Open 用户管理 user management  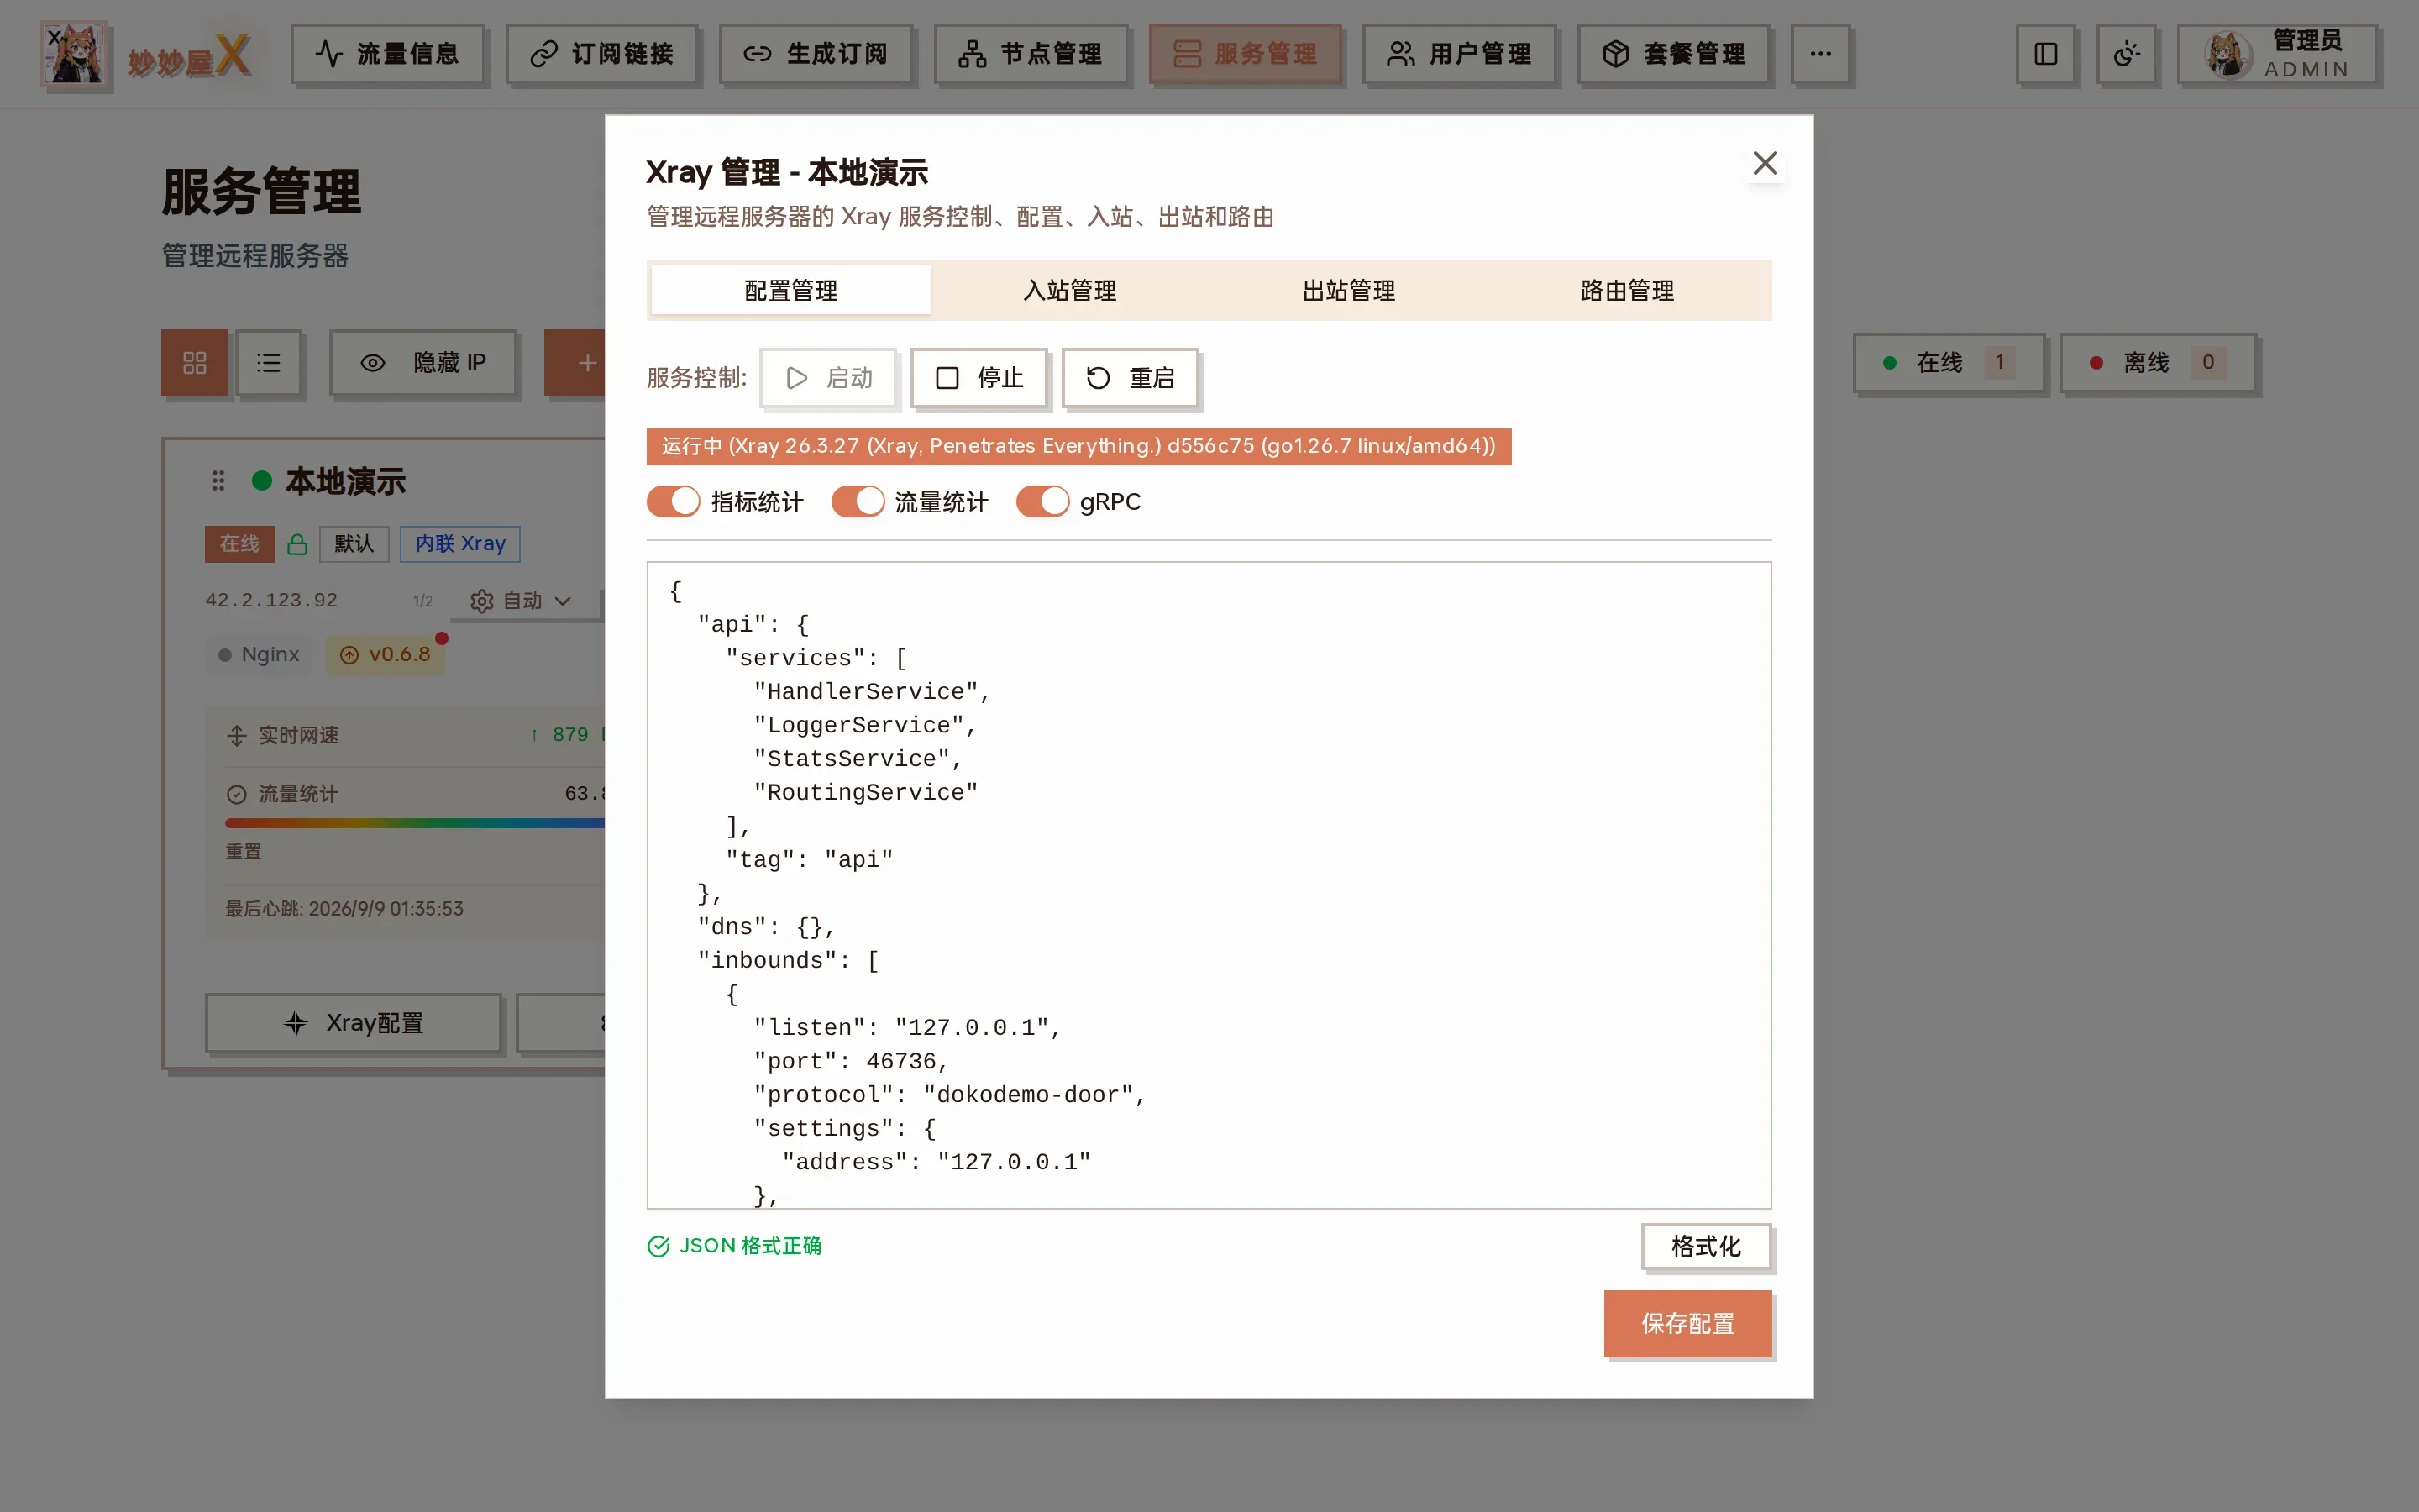(x=1460, y=54)
